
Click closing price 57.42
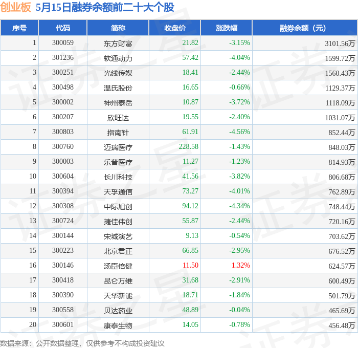(x=190, y=58)
